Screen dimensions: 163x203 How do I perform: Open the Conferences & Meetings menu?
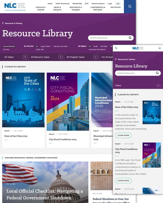click(98, 9)
